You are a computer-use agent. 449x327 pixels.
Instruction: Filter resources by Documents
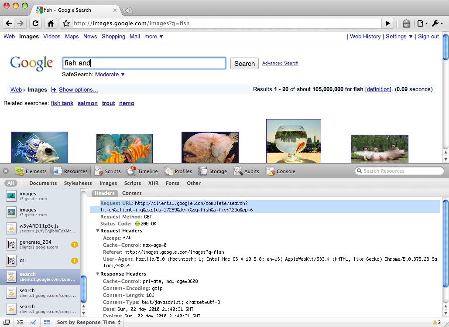(43, 183)
